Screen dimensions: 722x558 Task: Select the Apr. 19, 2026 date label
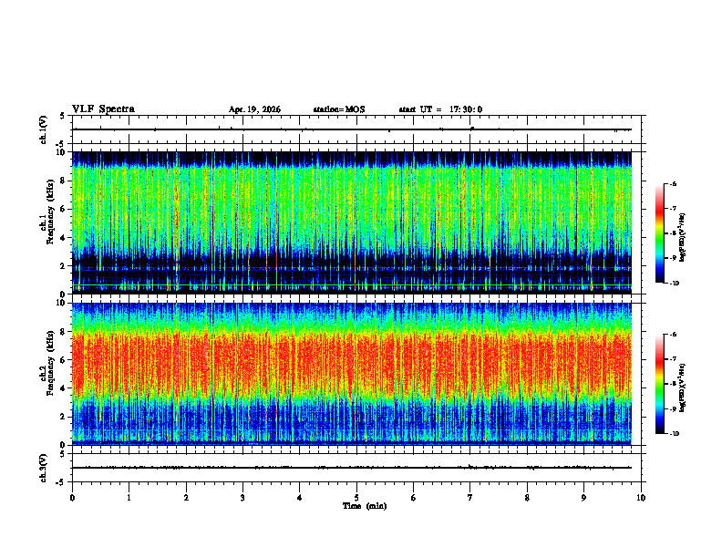pos(254,109)
